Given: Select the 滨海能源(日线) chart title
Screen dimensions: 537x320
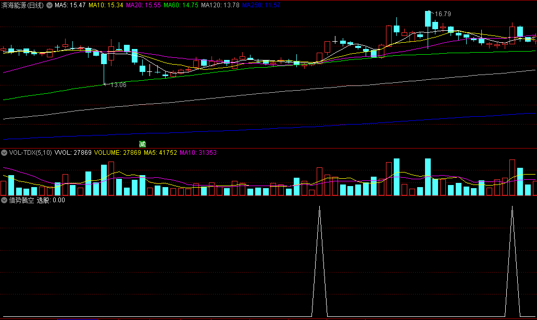Looking at the screenshot, I should [22, 5].
